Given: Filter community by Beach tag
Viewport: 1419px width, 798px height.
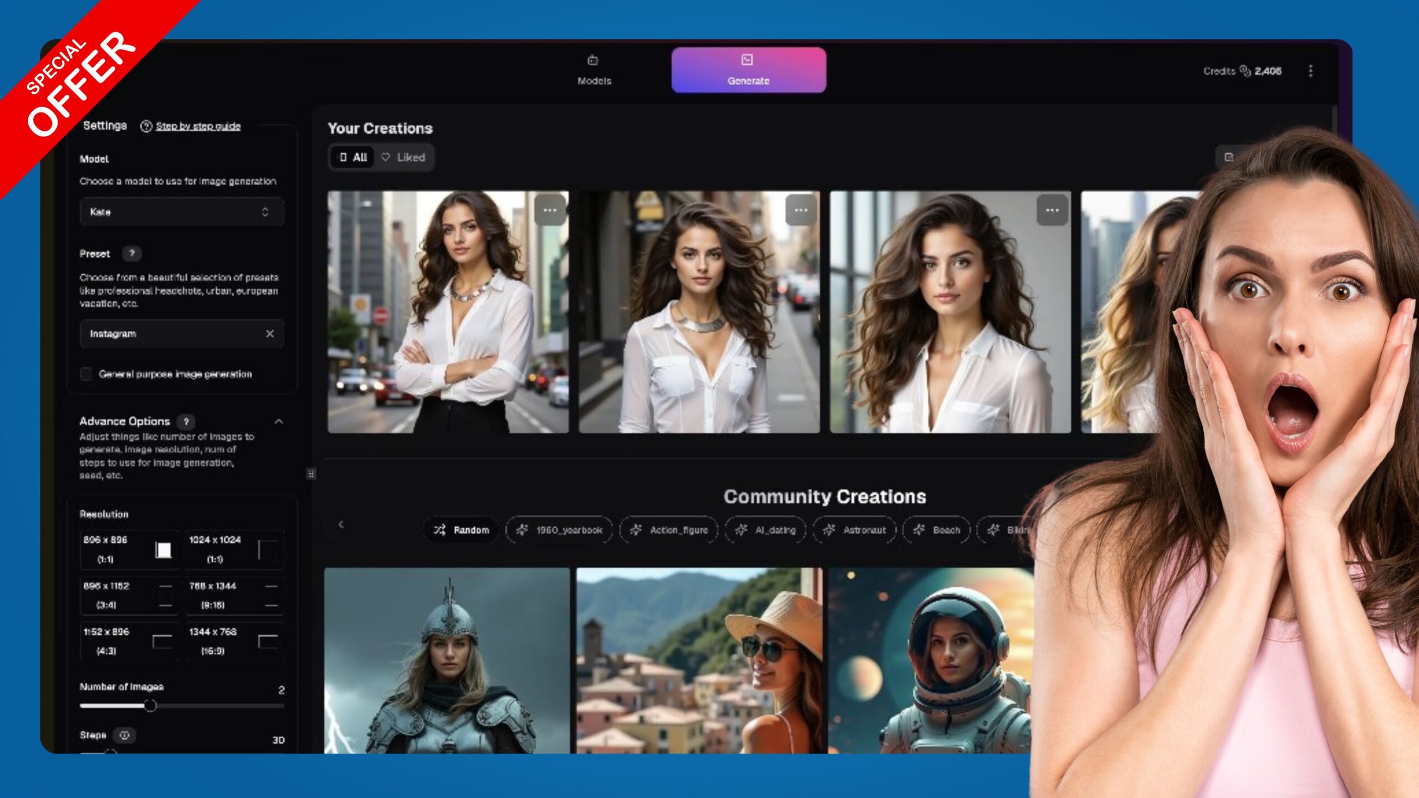Looking at the screenshot, I should pyautogui.click(x=936, y=530).
